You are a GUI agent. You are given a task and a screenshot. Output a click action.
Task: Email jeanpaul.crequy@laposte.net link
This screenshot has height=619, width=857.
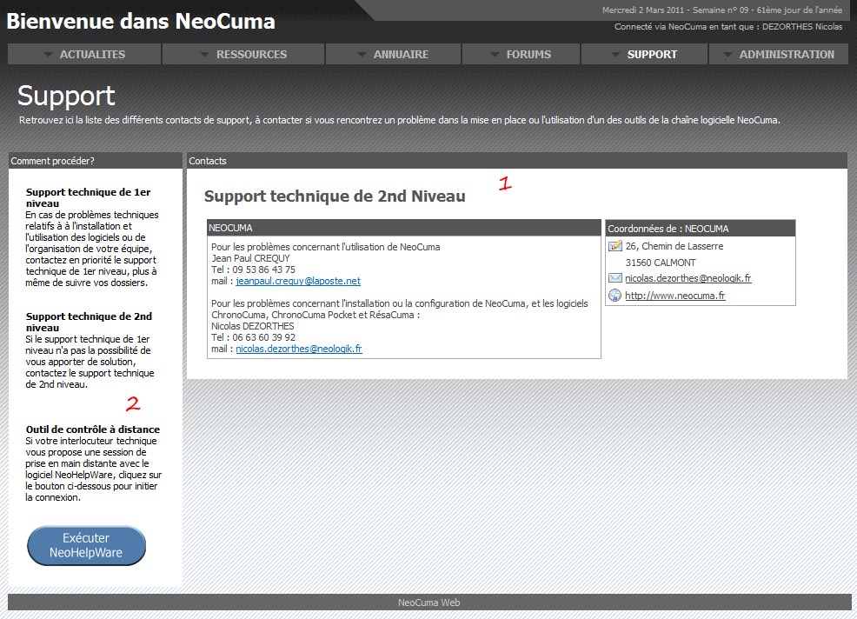coord(298,281)
